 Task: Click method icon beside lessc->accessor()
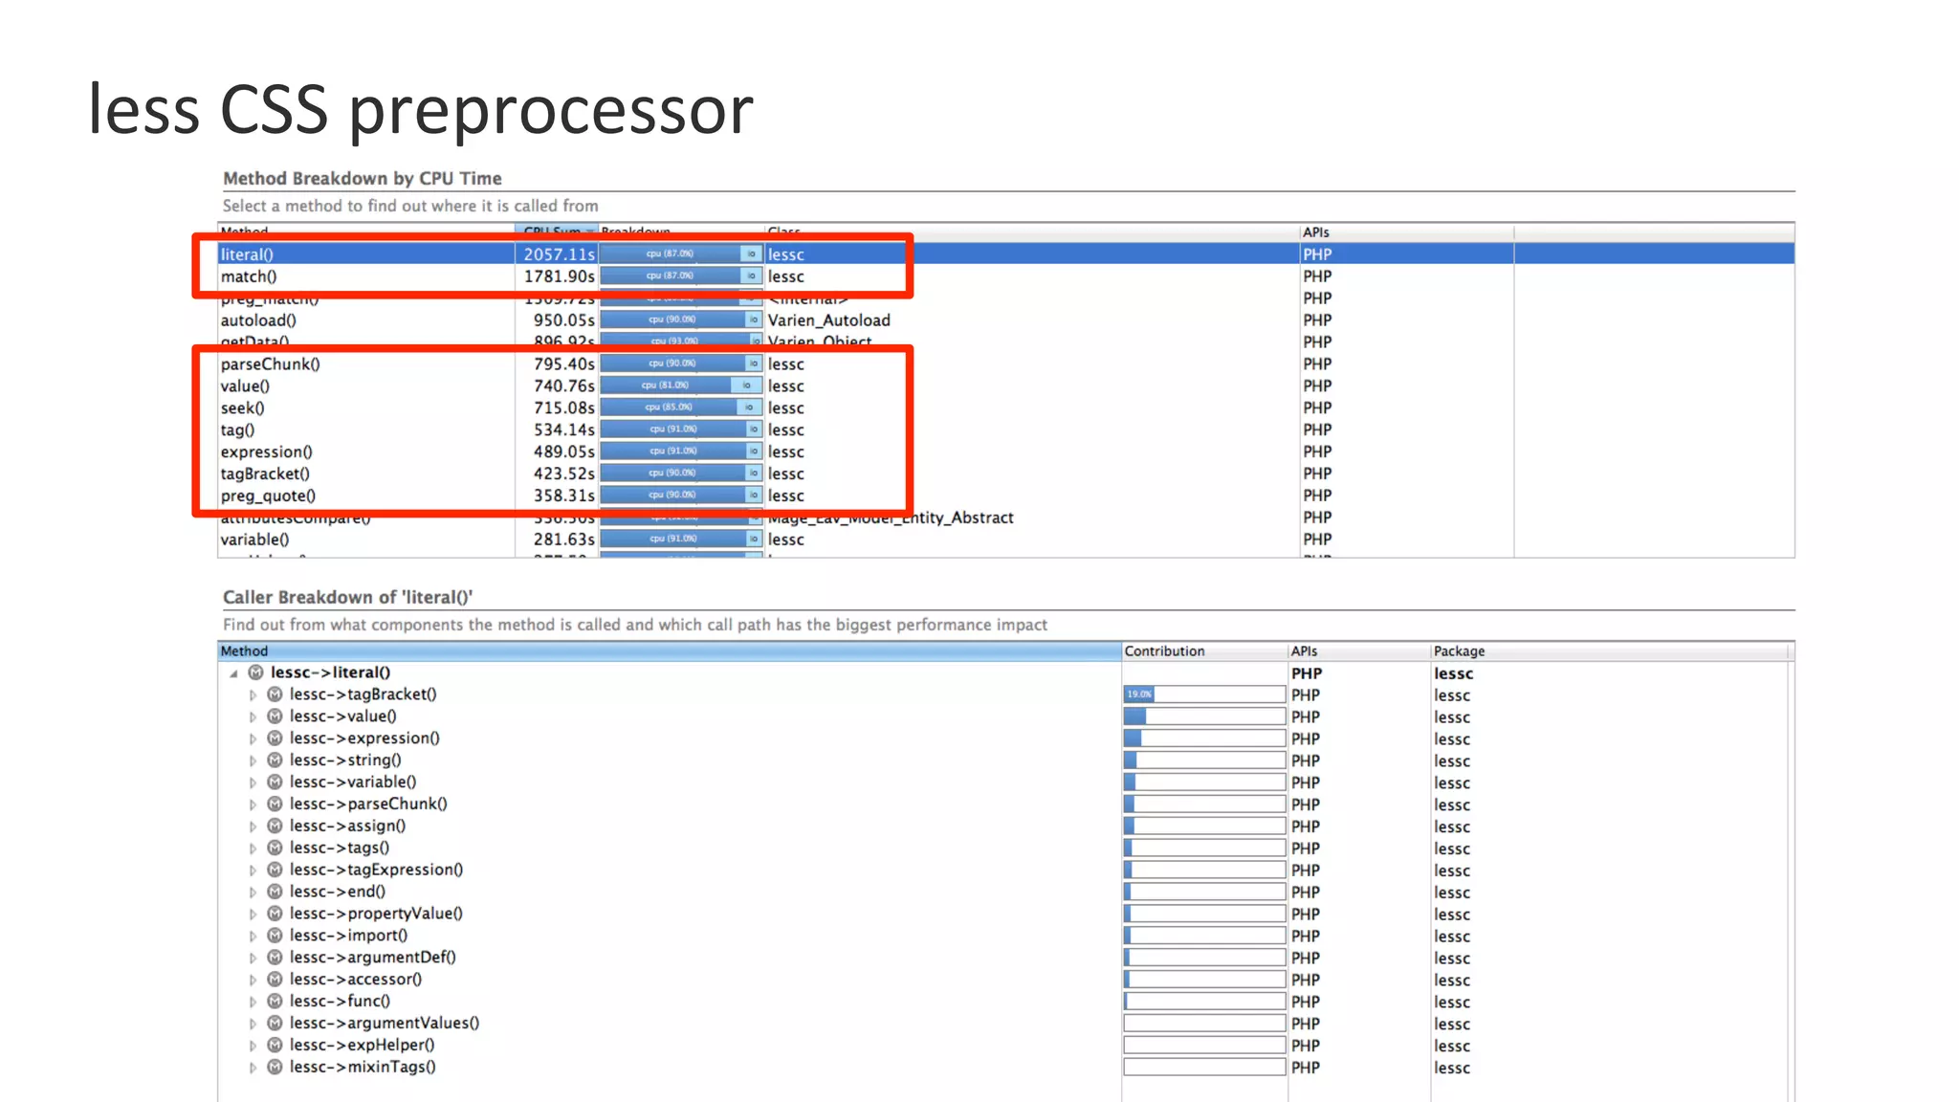tap(275, 980)
